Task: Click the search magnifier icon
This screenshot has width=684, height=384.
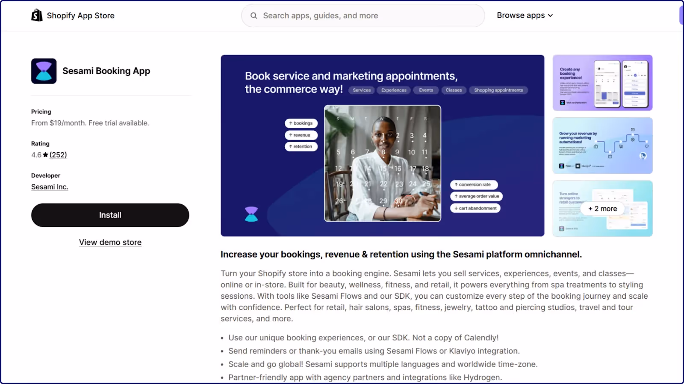Action: pos(254,16)
